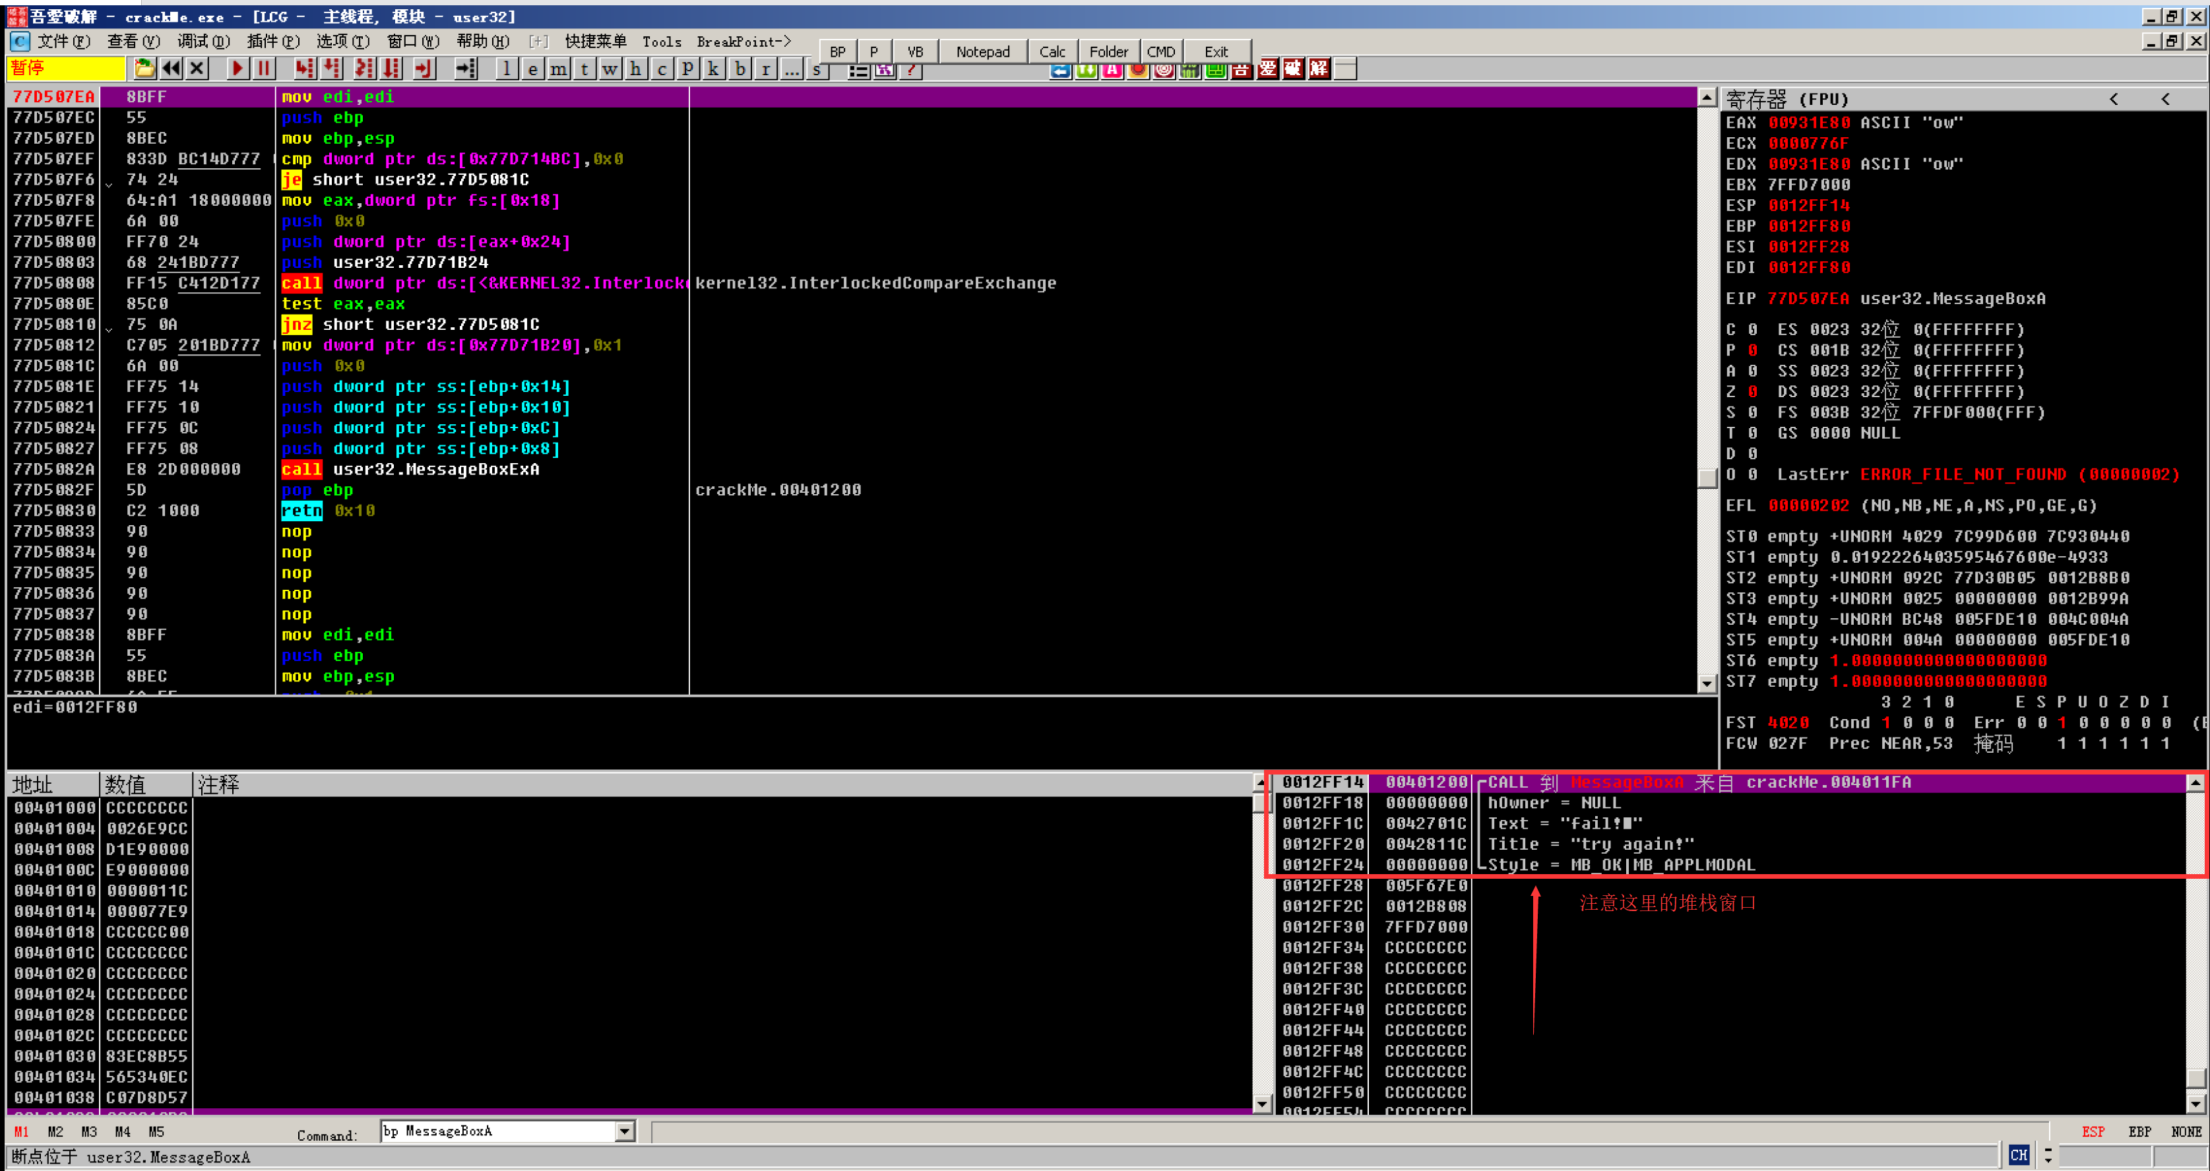Click the red question mark help icon

(x=910, y=71)
